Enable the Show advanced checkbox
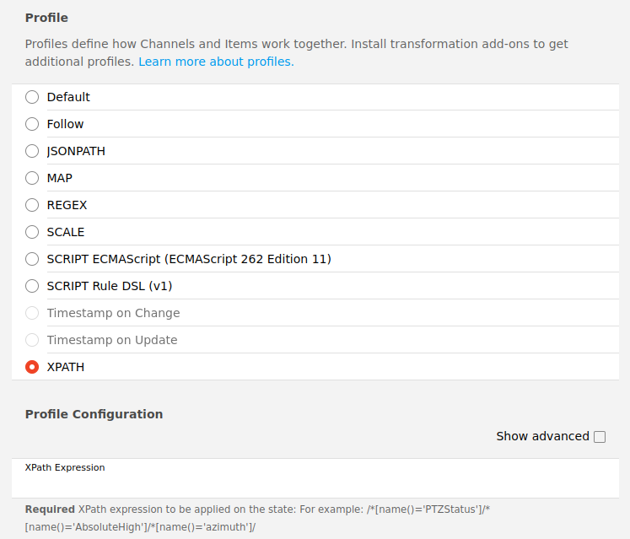The height and width of the screenshot is (539, 630). pyautogui.click(x=600, y=437)
